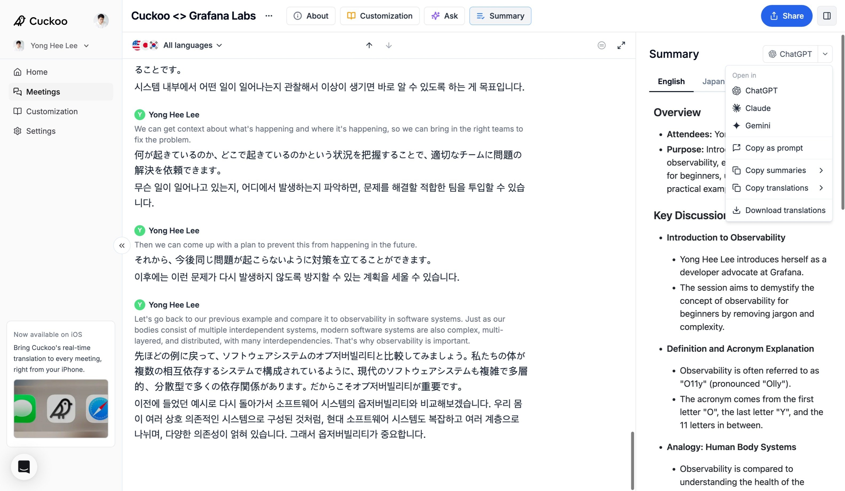Click "Analogy: Human Body Systems" heading
Screen dimensions: 845x491
[x=731, y=447]
